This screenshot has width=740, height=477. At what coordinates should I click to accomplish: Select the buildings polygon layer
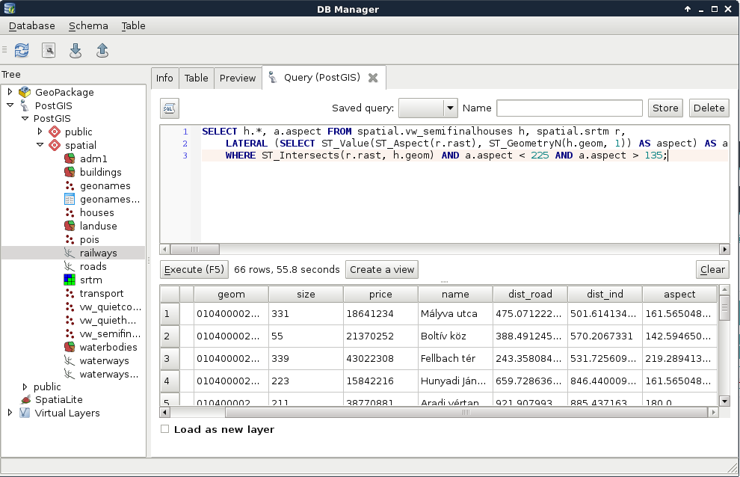click(100, 172)
